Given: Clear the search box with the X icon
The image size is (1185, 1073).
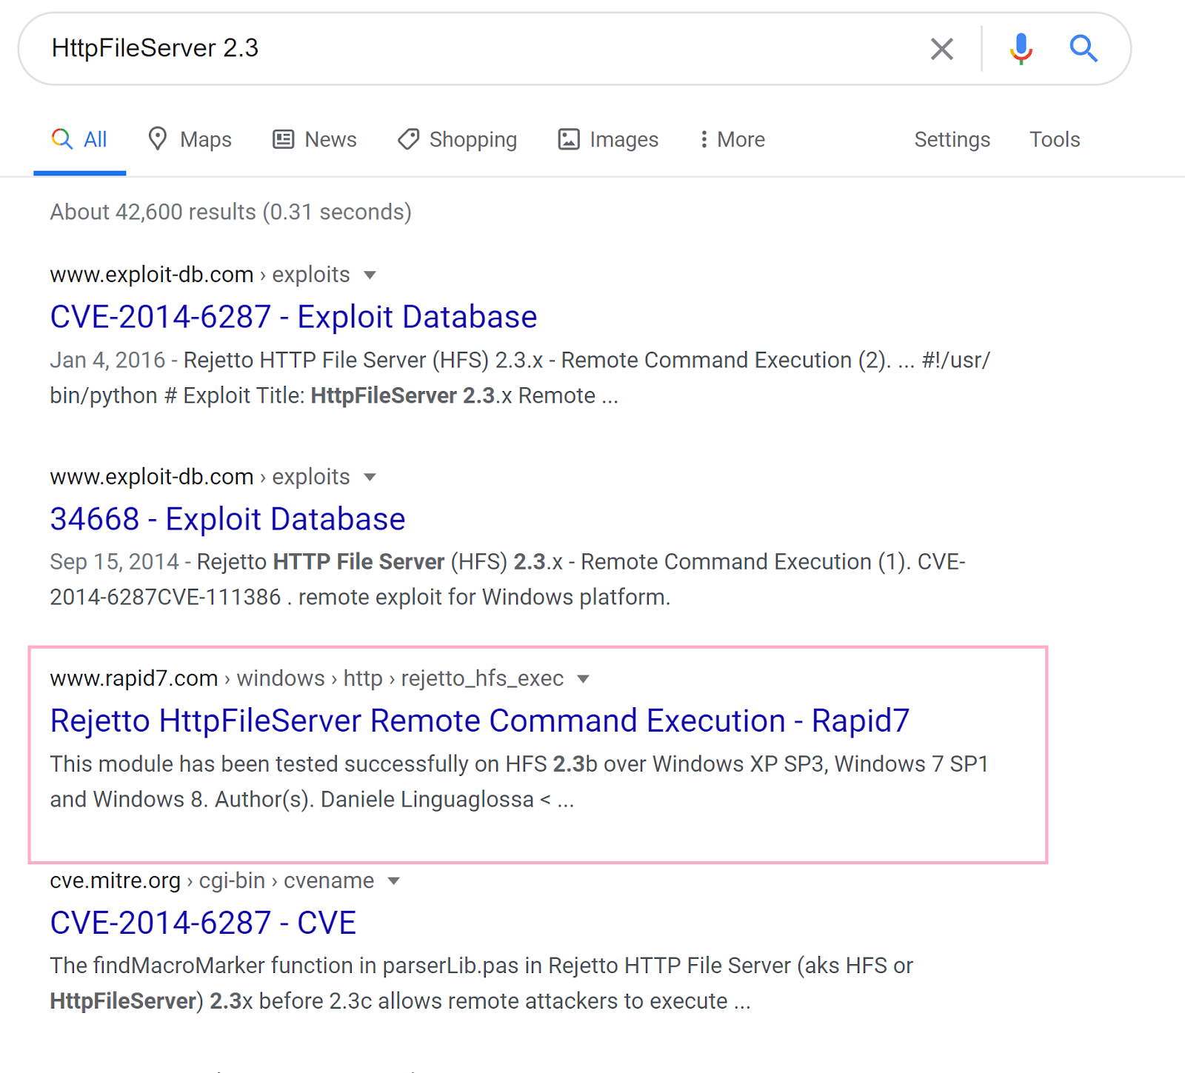Looking at the screenshot, I should (x=941, y=49).
